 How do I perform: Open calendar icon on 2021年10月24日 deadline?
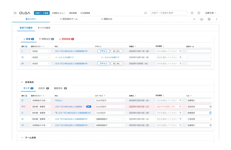[180, 107]
